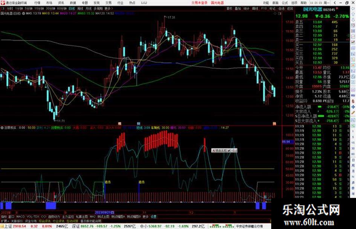Select the 指标 tab at bottom
The width and height of the screenshot is (356, 229).
[x=4, y=217]
